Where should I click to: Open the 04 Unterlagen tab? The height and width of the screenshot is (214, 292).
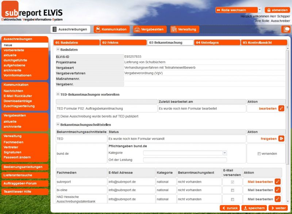pos(217,42)
